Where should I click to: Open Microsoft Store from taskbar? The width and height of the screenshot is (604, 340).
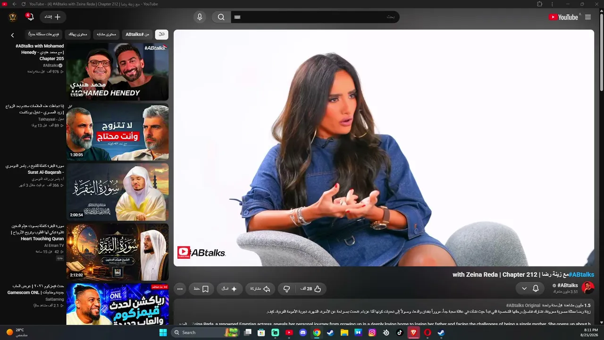coord(261,332)
